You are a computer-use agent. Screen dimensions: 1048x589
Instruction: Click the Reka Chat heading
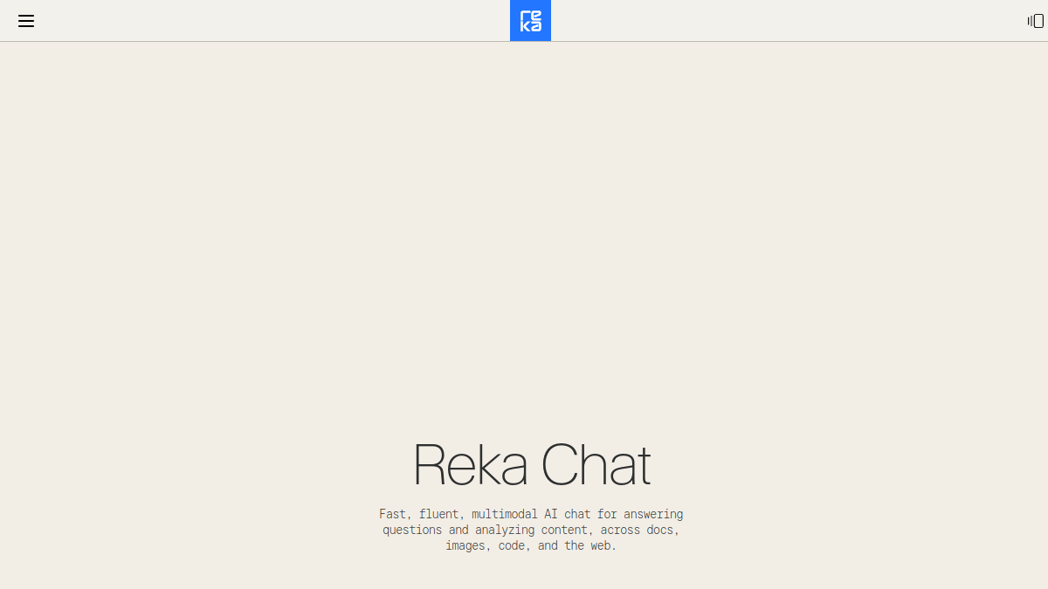(531, 465)
